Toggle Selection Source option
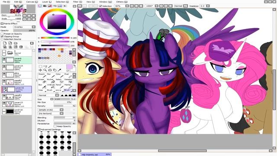The width and height of the screenshot is (277, 156). [x=2, y=39]
